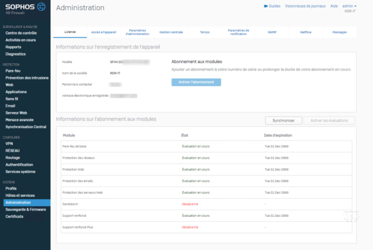Click the Activer l'abonnement button
Image resolution: width=373 pixels, height=250 pixels.
pyautogui.click(x=196, y=82)
